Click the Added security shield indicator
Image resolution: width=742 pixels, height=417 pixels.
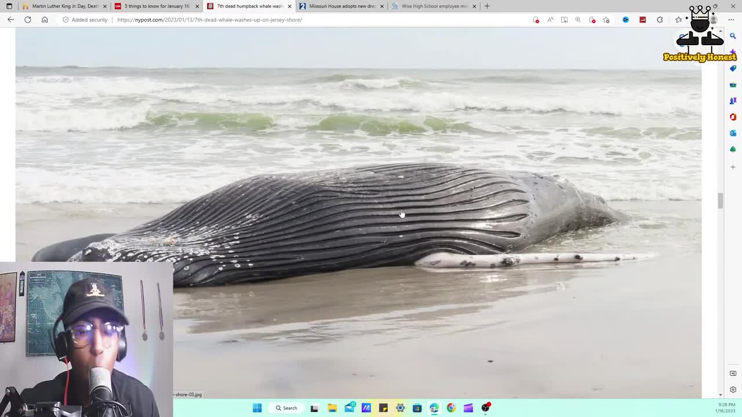pos(85,20)
